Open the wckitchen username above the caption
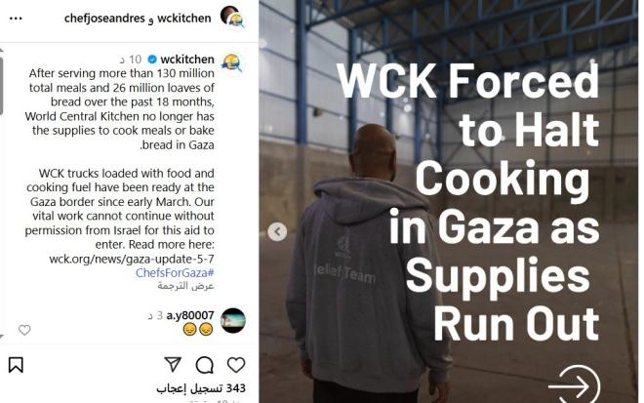Image resolution: width=644 pixels, height=403 pixels. 187,60
